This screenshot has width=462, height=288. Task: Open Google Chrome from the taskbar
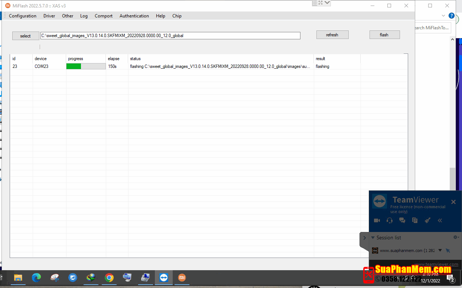[x=109, y=278]
